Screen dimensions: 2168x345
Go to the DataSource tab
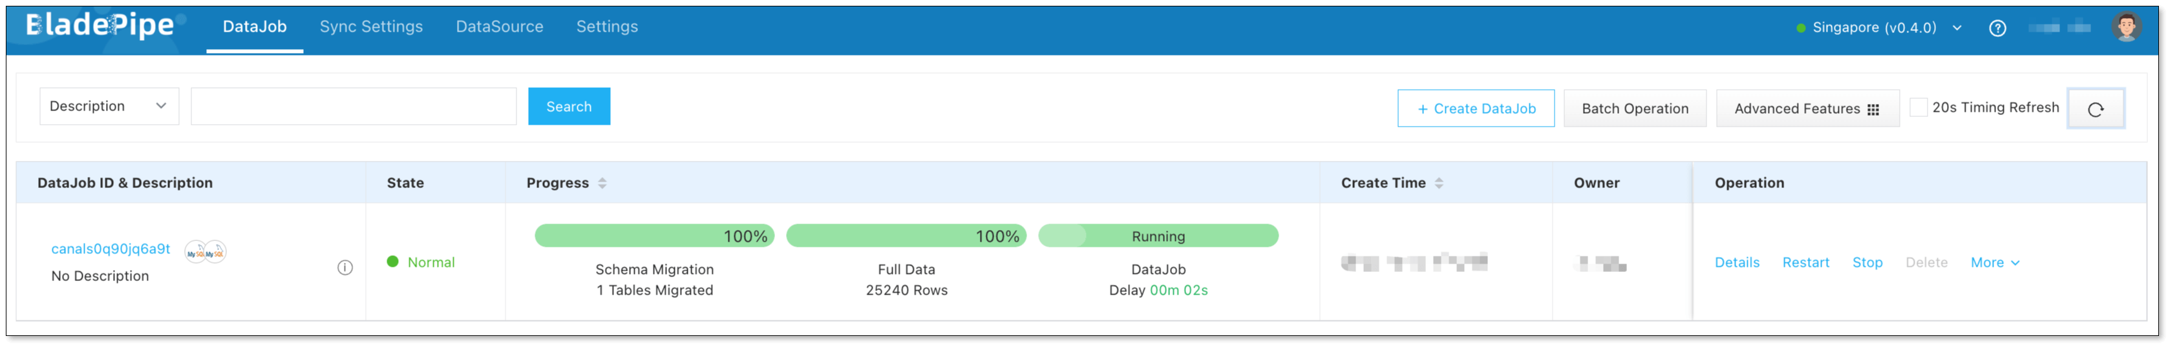pyautogui.click(x=499, y=27)
